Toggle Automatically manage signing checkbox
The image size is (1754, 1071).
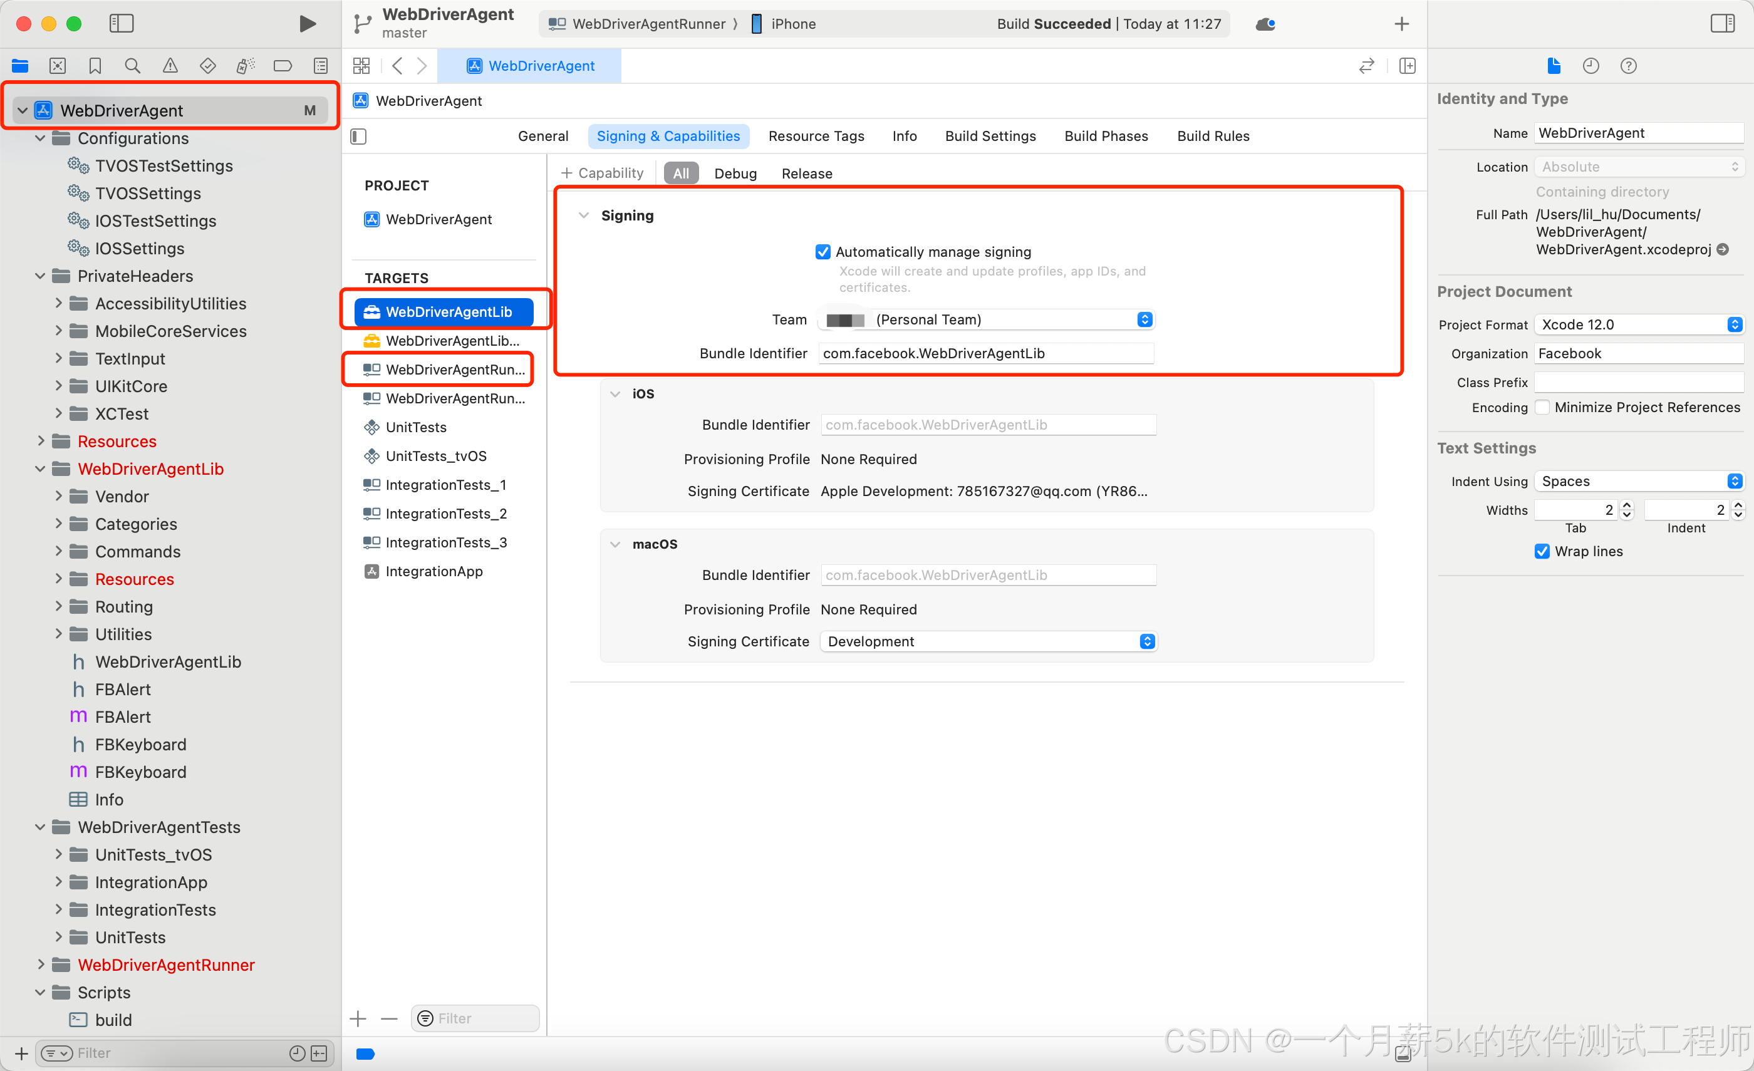point(823,252)
